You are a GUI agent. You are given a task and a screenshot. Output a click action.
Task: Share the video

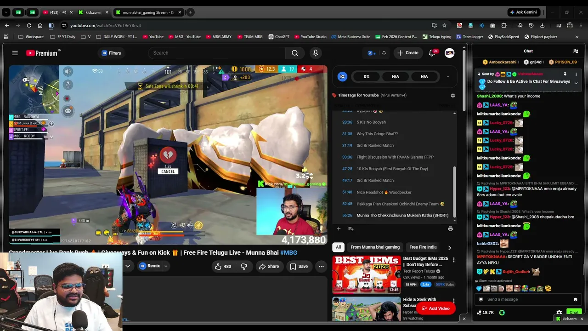[269, 266]
